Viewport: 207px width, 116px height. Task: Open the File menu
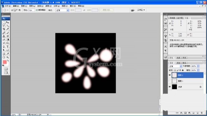8,6
